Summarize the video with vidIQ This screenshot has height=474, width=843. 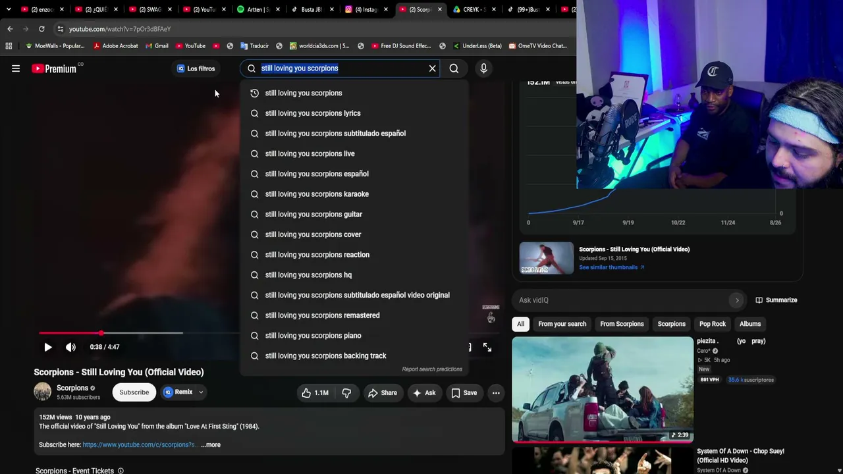(x=776, y=300)
